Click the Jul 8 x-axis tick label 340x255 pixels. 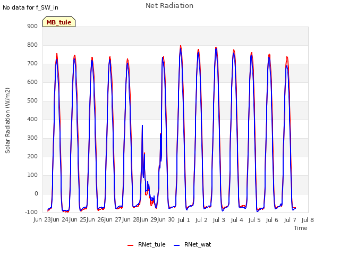[308, 220]
